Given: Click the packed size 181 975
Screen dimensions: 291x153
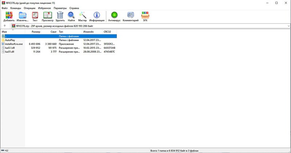Looking at the screenshot, I should [x=52, y=48].
